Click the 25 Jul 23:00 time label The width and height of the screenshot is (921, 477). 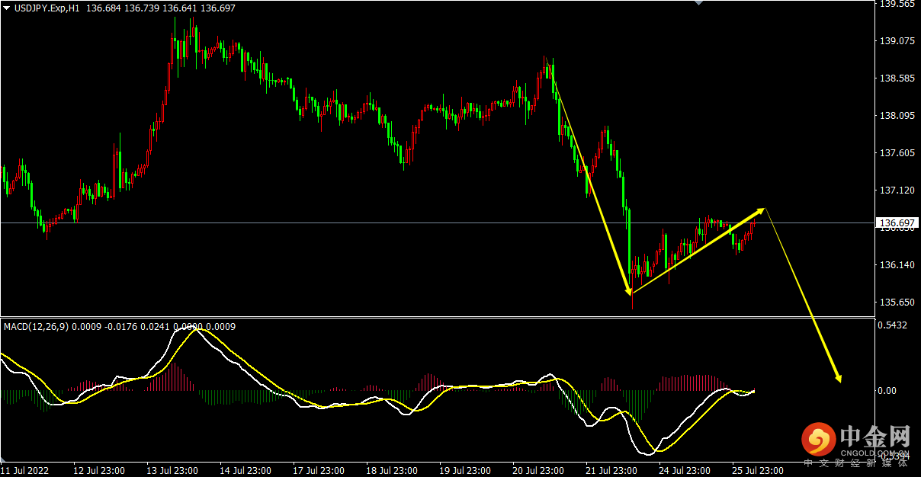(758, 470)
